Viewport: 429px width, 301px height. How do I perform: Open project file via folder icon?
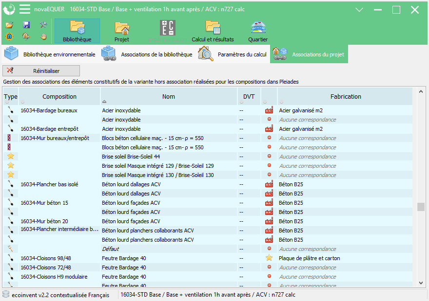coord(9,25)
